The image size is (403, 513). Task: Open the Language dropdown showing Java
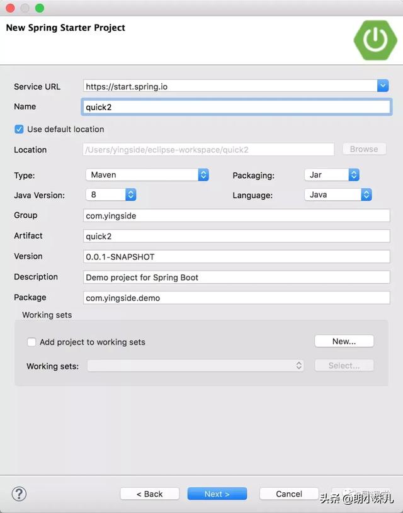[x=338, y=194]
